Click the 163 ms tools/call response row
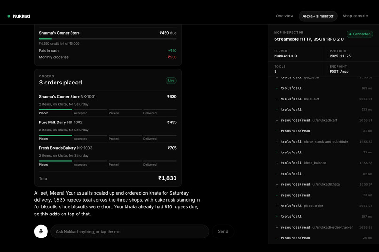 tap(324, 88)
